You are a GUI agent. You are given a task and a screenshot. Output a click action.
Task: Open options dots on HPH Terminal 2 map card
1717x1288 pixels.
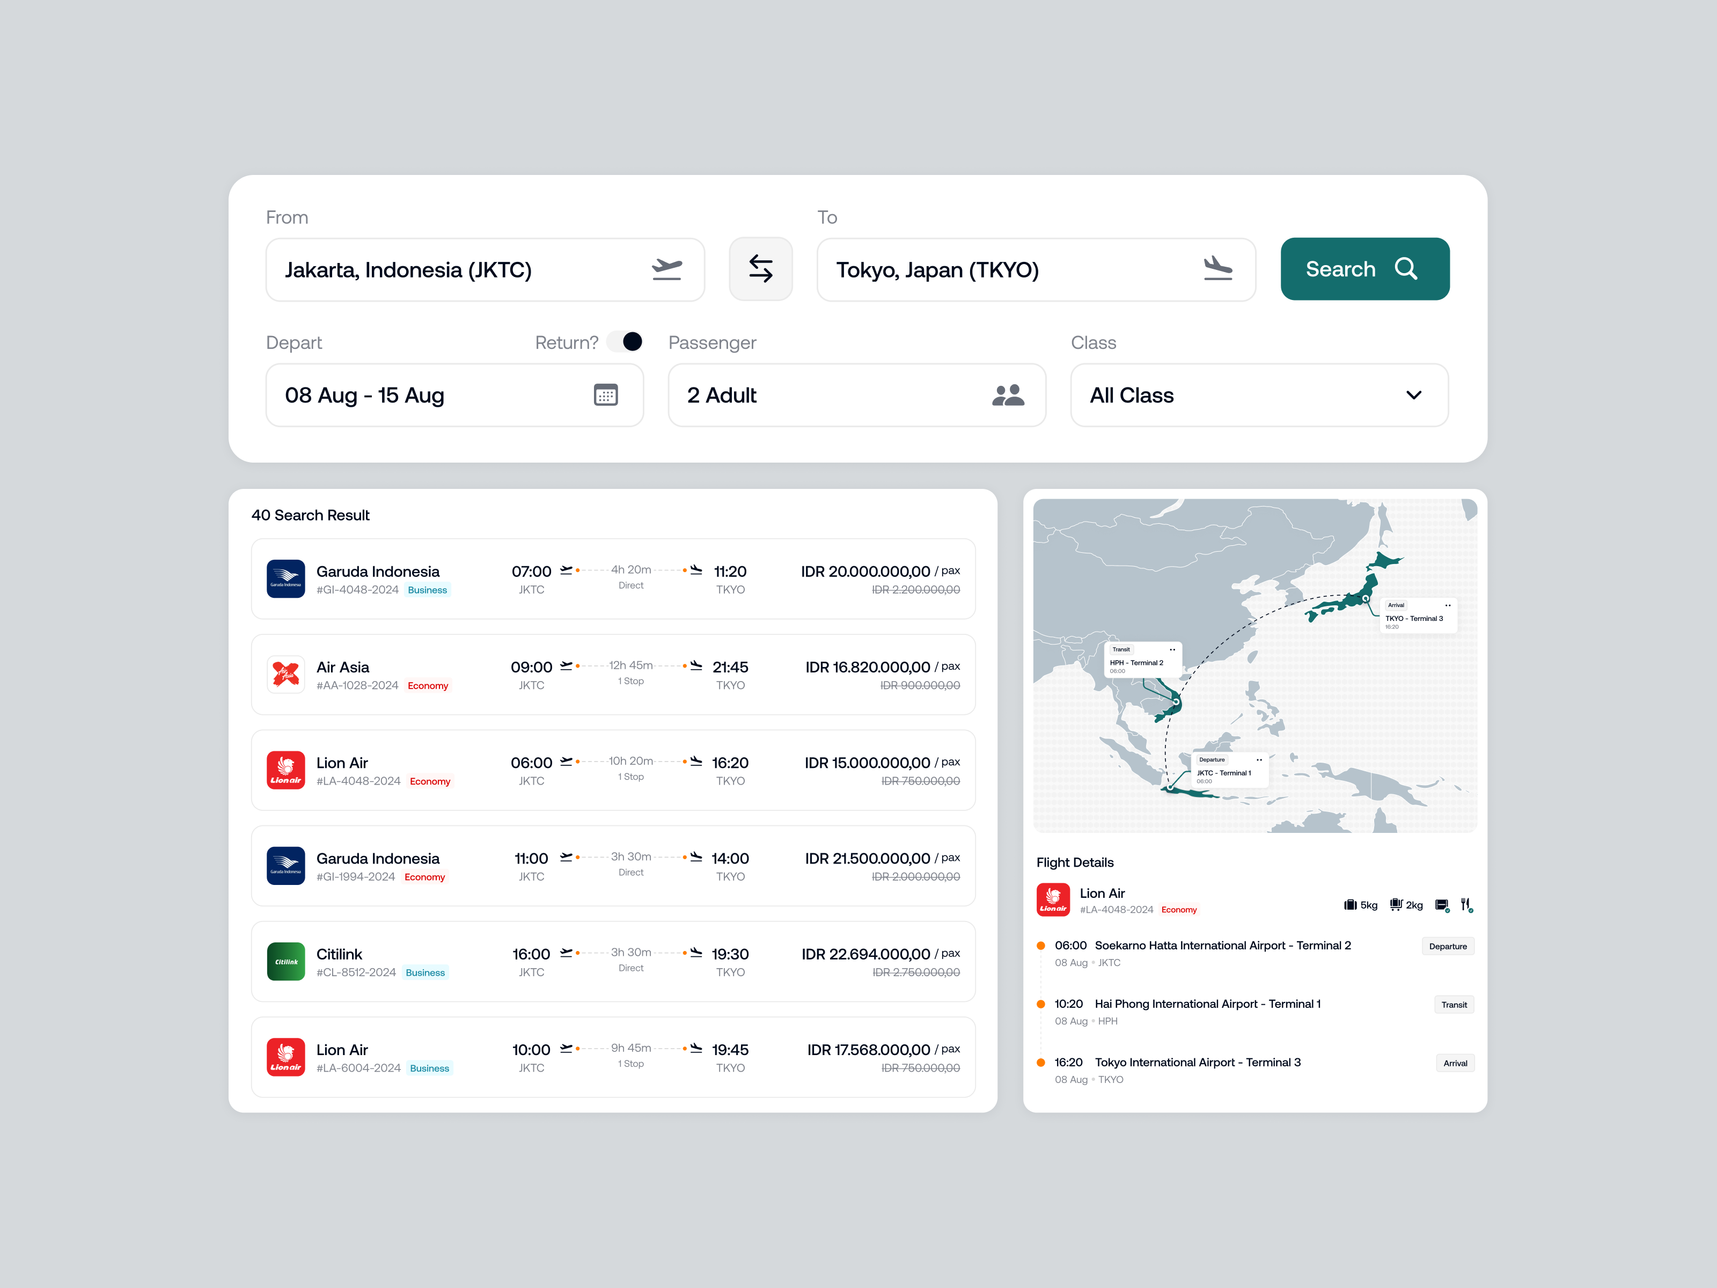(x=1172, y=649)
